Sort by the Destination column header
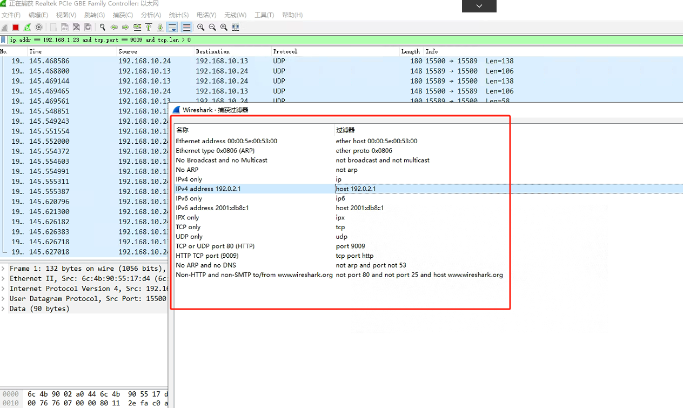The image size is (683, 408). [x=233, y=51]
